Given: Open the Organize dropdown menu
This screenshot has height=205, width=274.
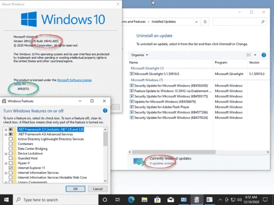Looking at the screenshot, I should click(139, 55).
